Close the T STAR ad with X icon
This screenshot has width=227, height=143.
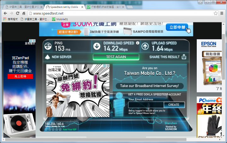(x=108, y=66)
